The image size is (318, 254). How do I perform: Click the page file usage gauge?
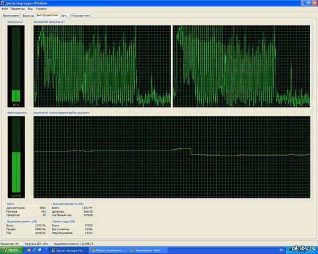(x=16, y=156)
